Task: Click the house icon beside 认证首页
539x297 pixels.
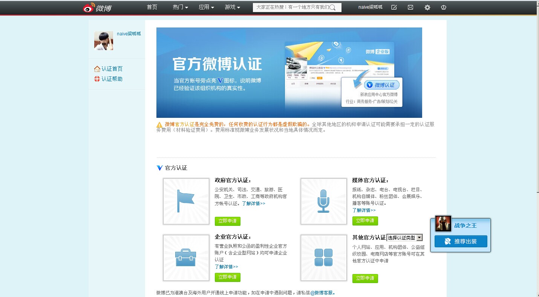Action: click(97, 69)
